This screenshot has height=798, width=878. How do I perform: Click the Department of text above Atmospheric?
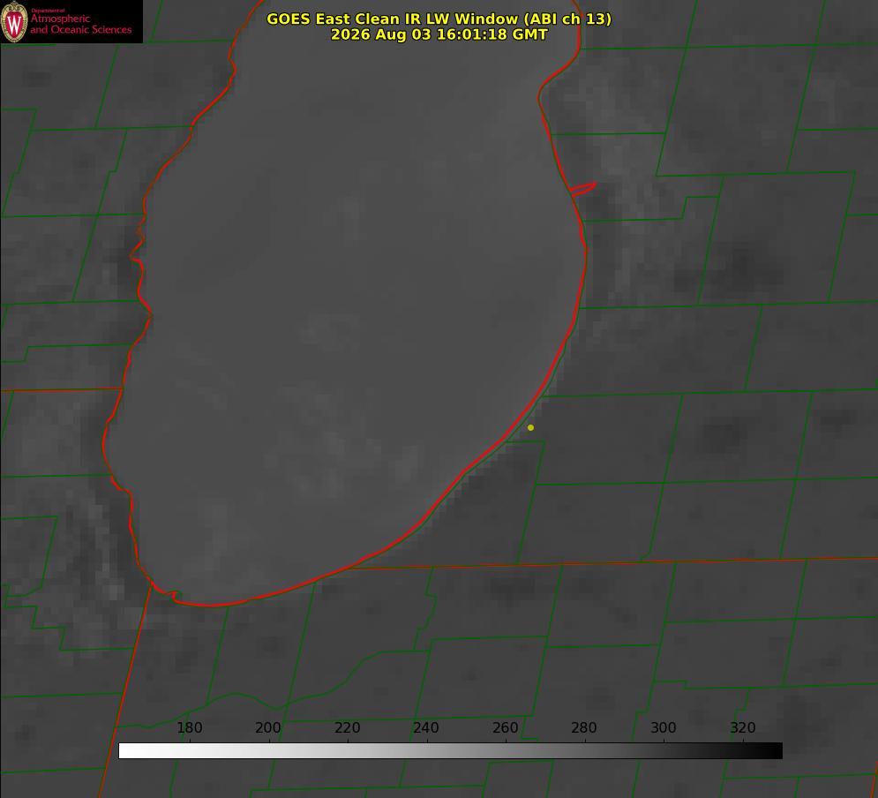pos(48,10)
